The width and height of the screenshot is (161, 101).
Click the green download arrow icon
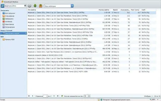pyautogui.click(x=35, y=6)
